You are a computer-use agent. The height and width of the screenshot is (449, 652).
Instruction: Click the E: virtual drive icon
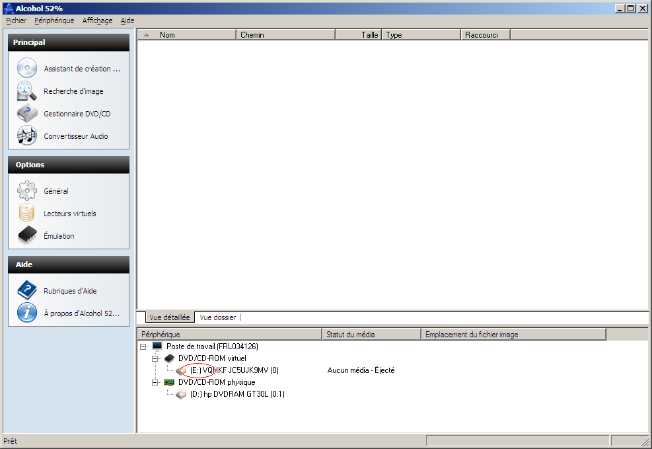(181, 370)
